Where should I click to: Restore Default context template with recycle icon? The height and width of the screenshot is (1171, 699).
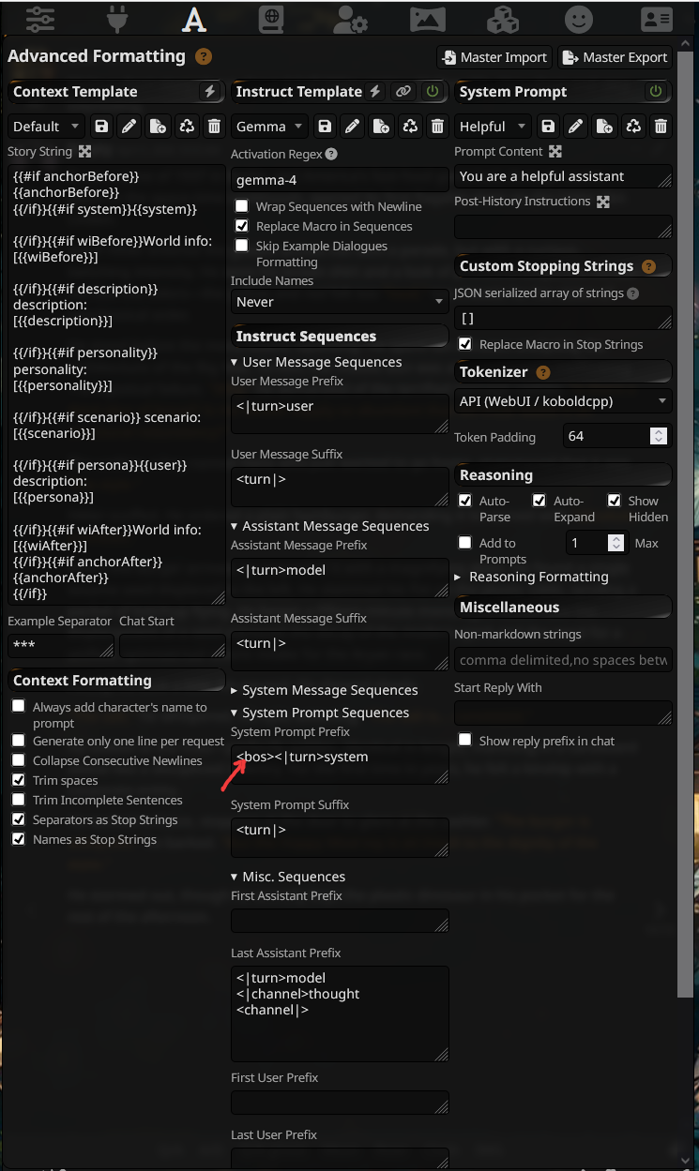(x=186, y=127)
